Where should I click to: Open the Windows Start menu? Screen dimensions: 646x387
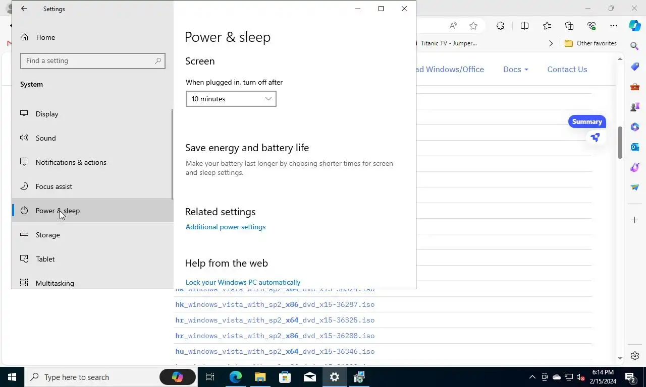pyautogui.click(x=12, y=377)
